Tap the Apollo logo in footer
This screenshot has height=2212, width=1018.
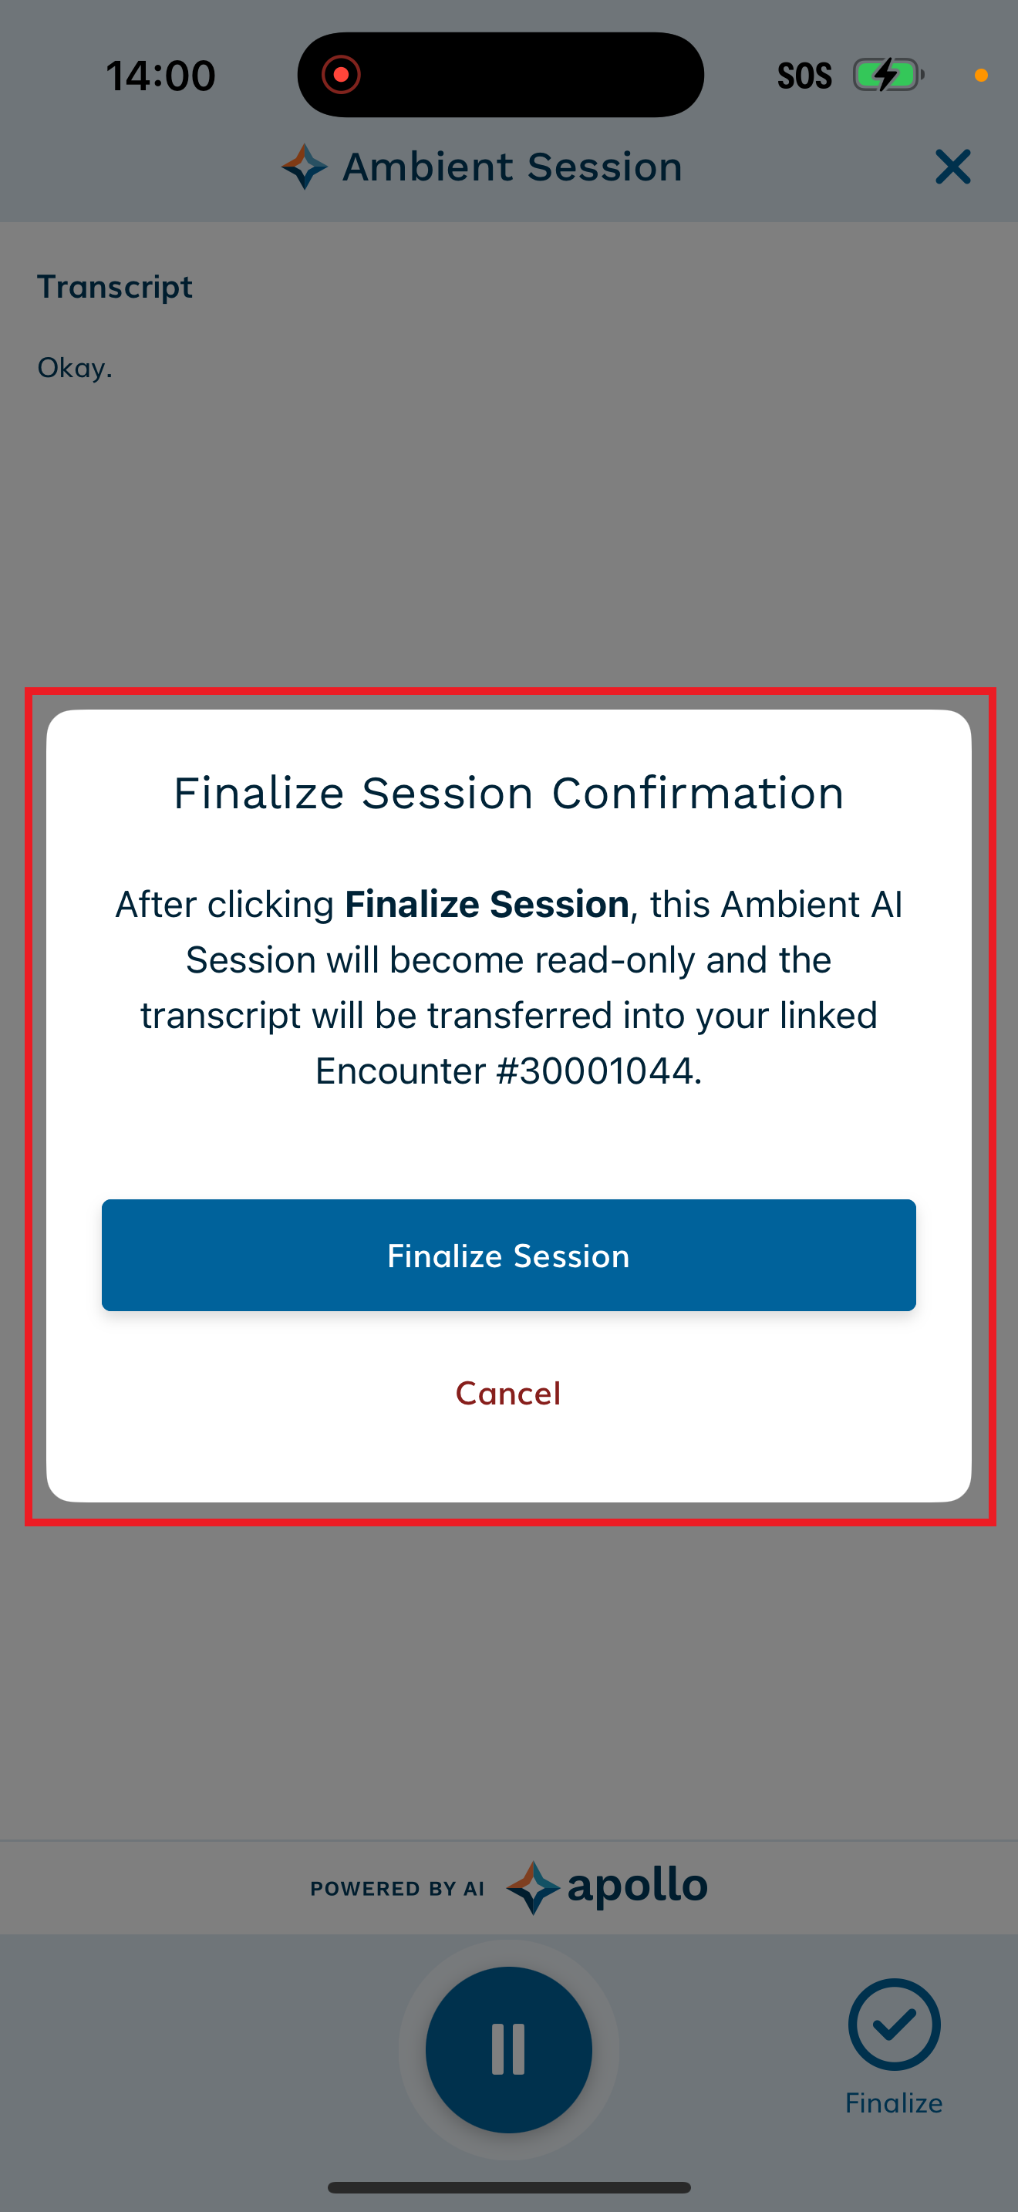[x=607, y=1887]
